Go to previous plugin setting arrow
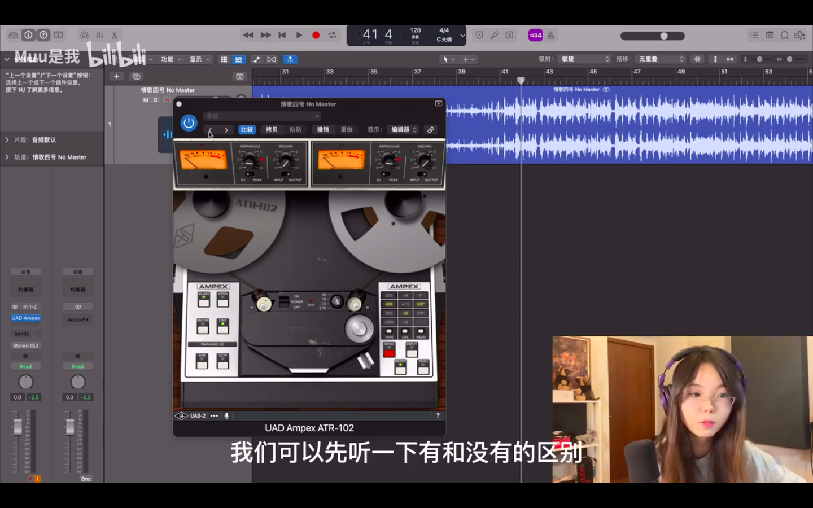Viewport: 813px width, 508px height. pos(211,130)
